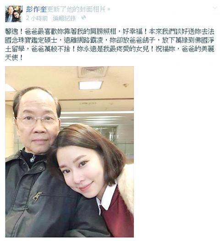Click the last text line 天使!
The height and width of the screenshot is (241, 220).
[14, 58]
